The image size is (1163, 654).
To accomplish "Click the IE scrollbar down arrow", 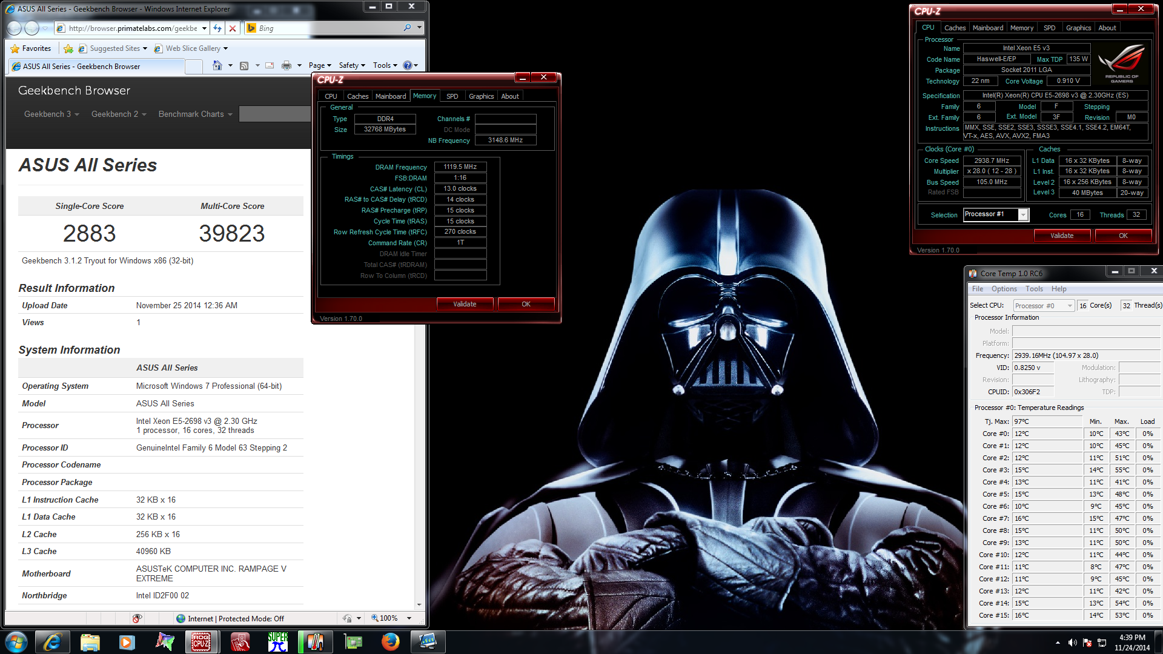I will point(419,604).
